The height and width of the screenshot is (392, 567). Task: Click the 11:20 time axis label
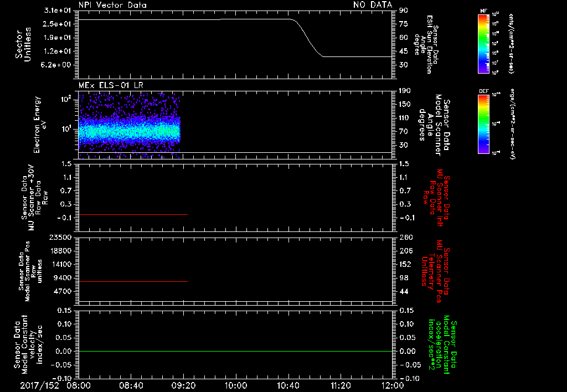point(341,385)
